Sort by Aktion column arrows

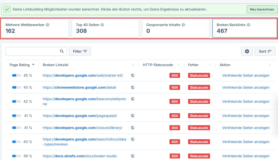tap(270, 65)
